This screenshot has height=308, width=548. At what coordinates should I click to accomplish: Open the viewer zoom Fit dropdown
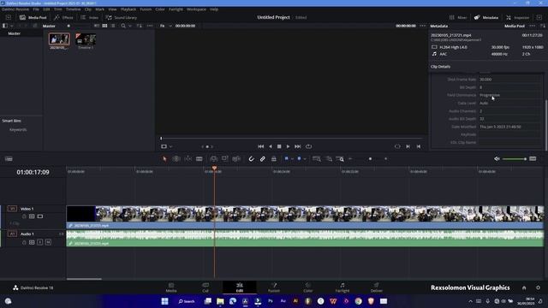coord(165,26)
